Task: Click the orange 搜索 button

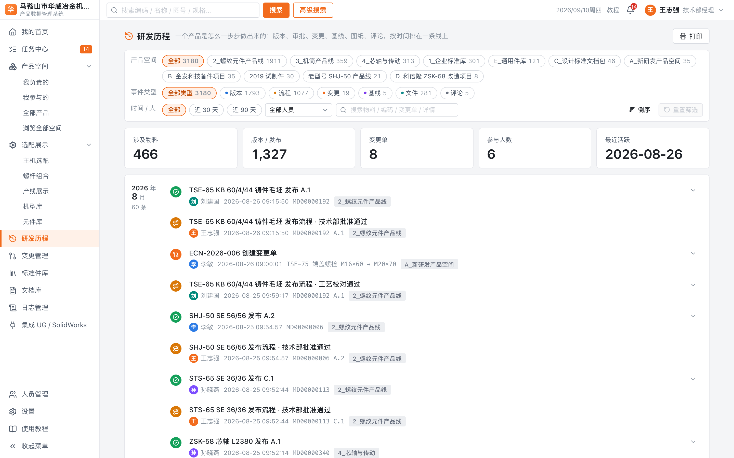Action: pos(276,10)
